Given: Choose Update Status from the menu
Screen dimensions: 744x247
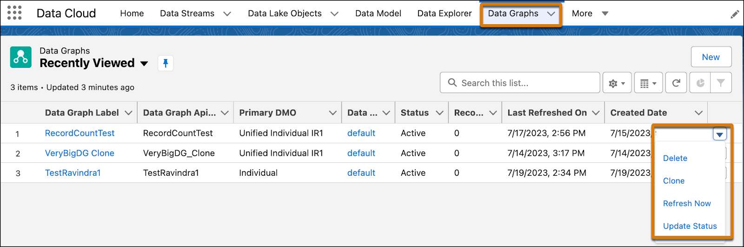Looking at the screenshot, I should click(x=690, y=226).
